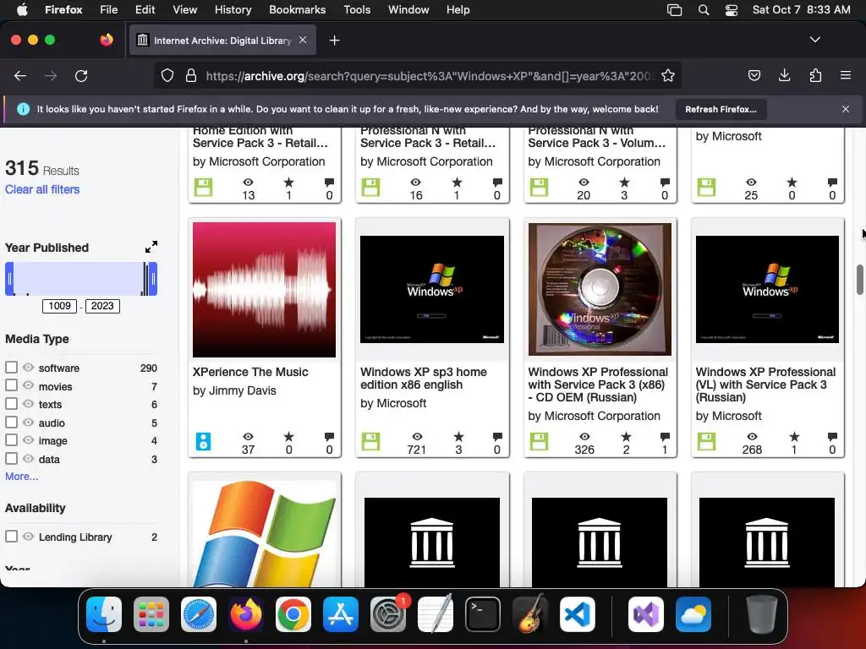Click the Refresh Firefox... button

pos(721,109)
